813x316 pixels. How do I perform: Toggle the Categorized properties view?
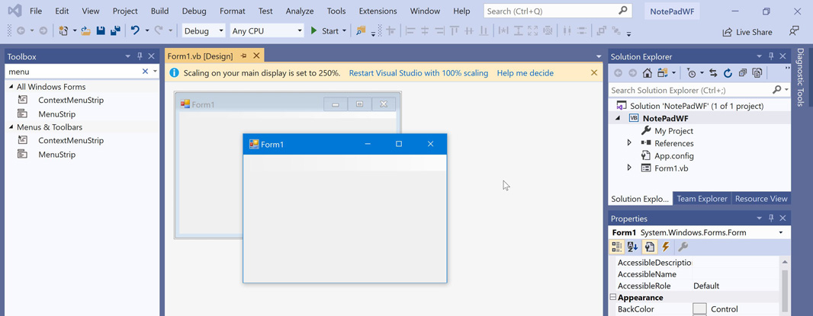(x=617, y=247)
